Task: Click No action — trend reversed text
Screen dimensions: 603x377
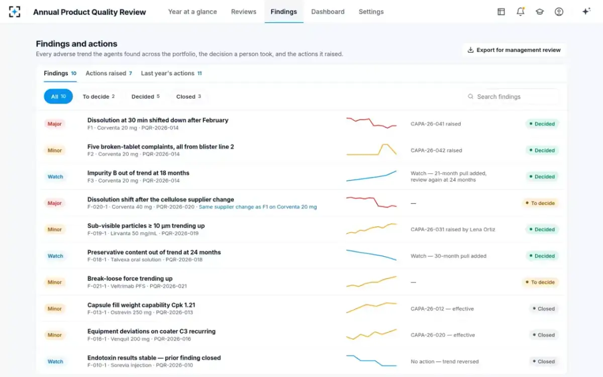Action: (x=445, y=361)
